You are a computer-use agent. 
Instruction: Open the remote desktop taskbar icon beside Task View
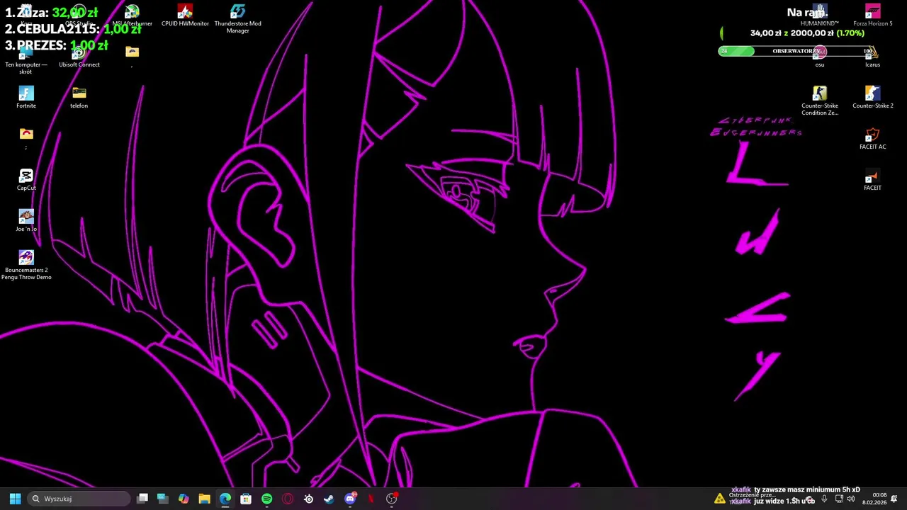pyautogui.click(x=162, y=499)
